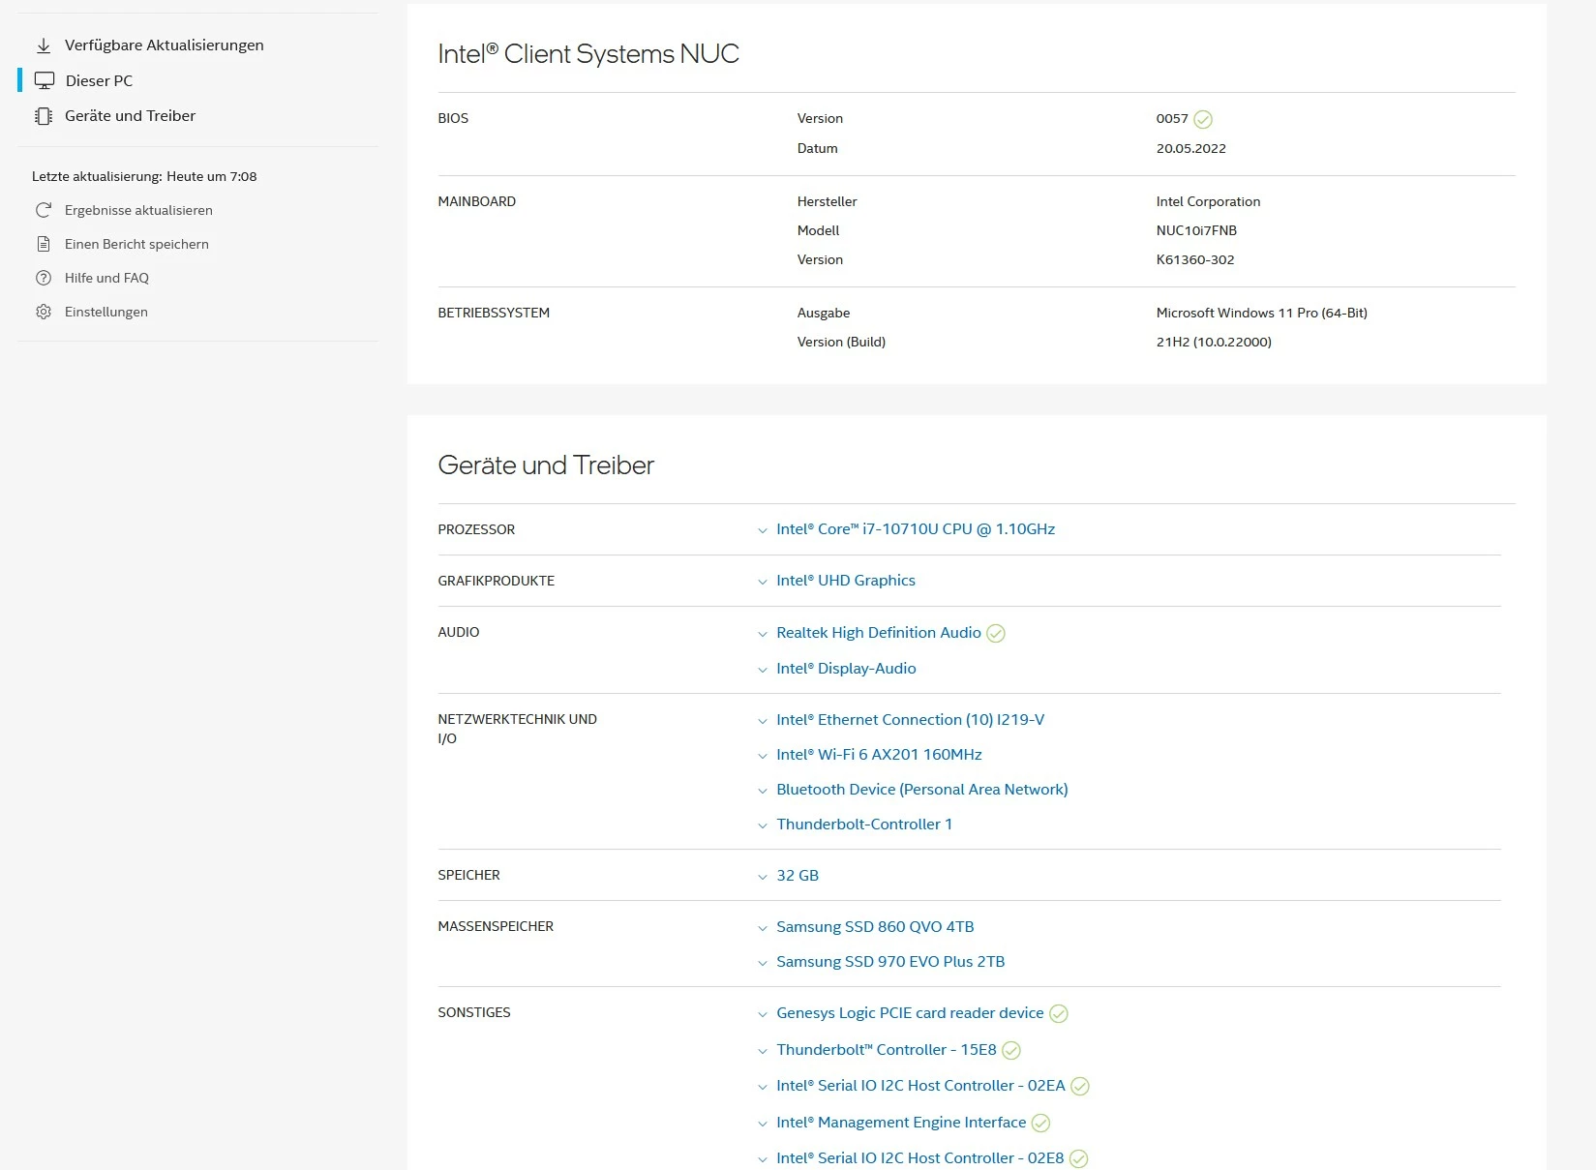Click Einen Bericht speichern
Image resolution: width=1596 pixels, height=1170 pixels.
click(x=136, y=244)
